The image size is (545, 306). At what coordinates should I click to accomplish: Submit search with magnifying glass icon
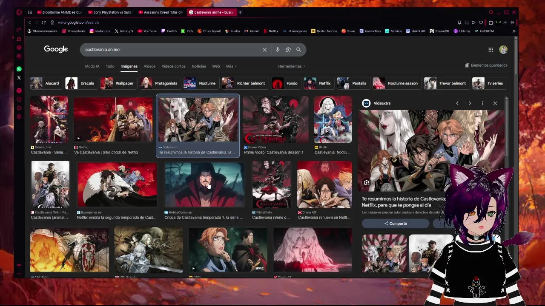pos(298,50)
